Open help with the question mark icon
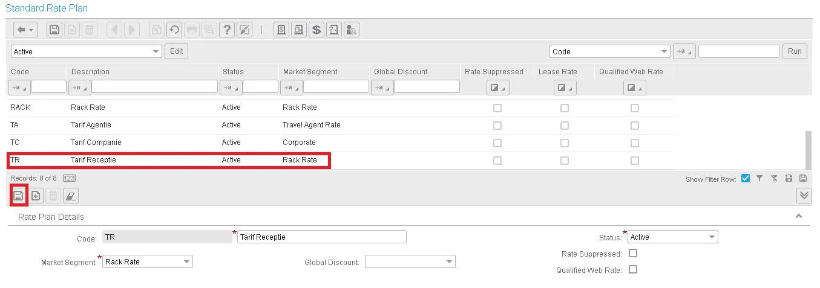This screenshot has width=820, height=288. [x=227, y=30]
